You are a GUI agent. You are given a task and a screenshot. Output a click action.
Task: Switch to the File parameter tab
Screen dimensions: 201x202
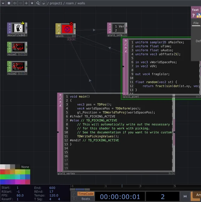tap(196, 23)
